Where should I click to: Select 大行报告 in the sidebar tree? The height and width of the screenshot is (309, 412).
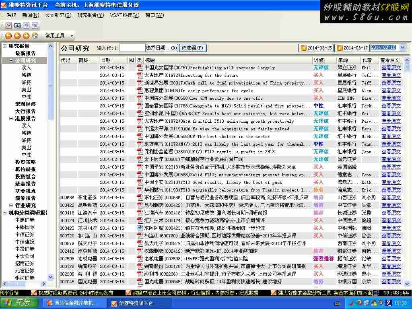click(25, 111)
